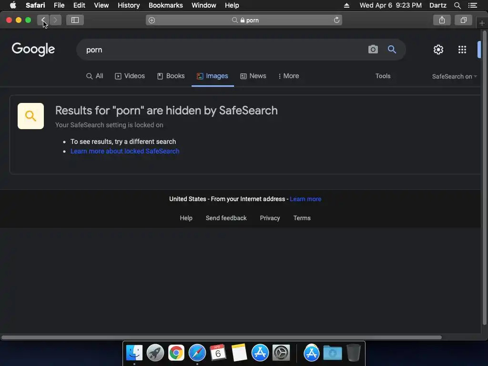The height and width of the screenshot is (366, 488).
Task: Click Safari compass icon in Dock
Action: click(197, 353)
